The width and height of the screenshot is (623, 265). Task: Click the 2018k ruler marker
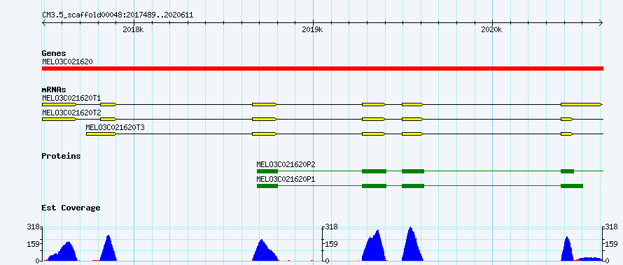(134, 30)
